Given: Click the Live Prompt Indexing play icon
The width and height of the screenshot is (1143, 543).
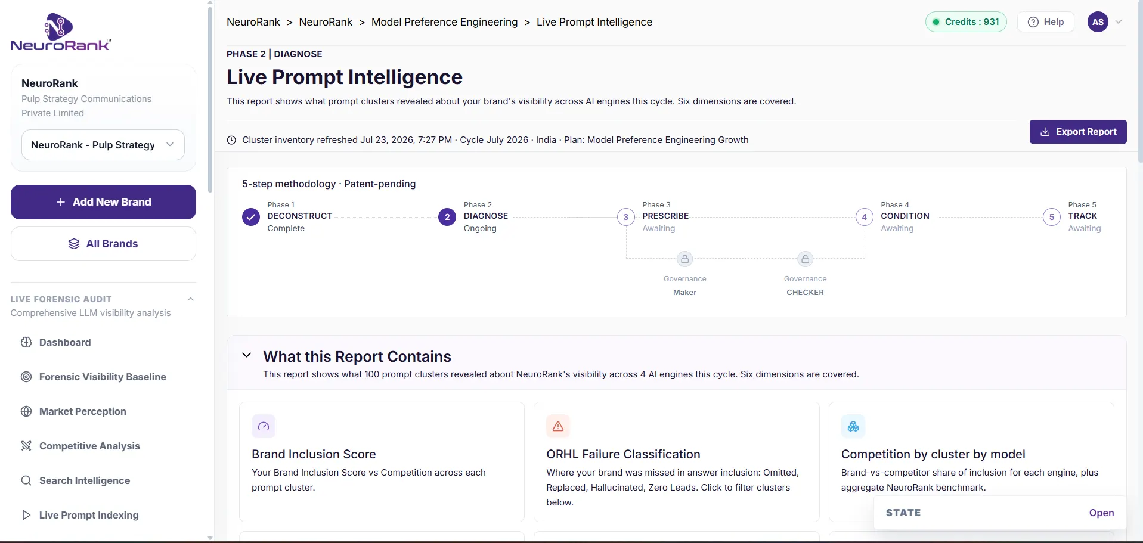Looking at the screenshot, I should click(x=26, y=515).
